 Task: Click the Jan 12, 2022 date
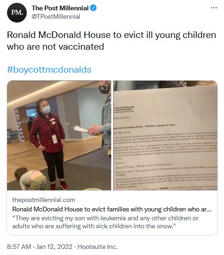coord(54,247)
